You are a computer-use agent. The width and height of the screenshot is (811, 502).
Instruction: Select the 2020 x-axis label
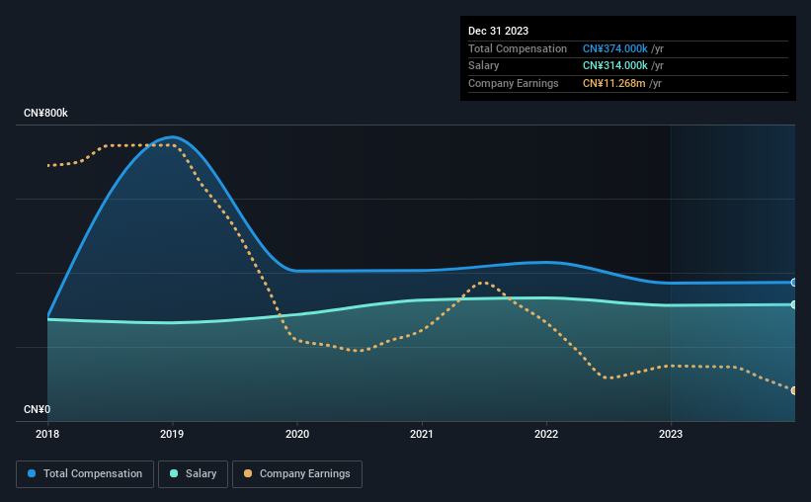click(297, 434)
